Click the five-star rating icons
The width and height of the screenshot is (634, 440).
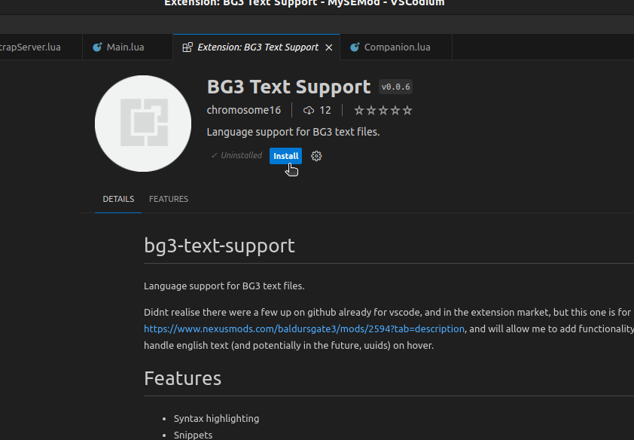383,111
